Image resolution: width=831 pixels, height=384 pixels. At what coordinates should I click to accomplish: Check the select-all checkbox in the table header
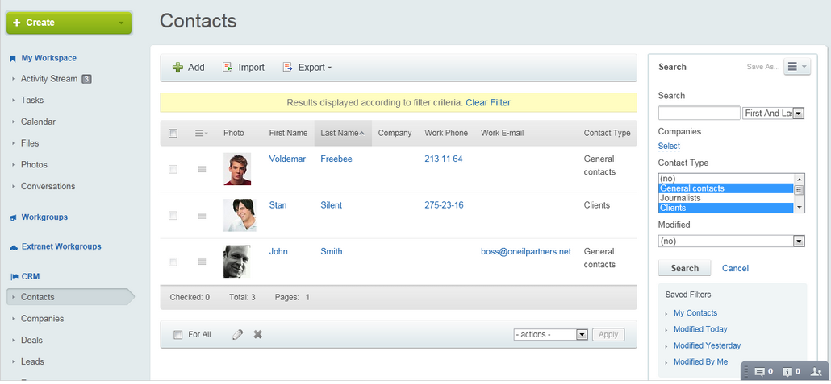[173, 134]
